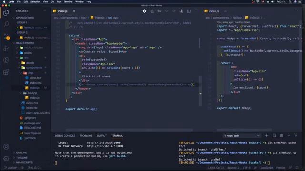The width and height of the screenshot is (305, 171).
Task: Click the Prettier status bar item
Action: (x=281, y=168)
